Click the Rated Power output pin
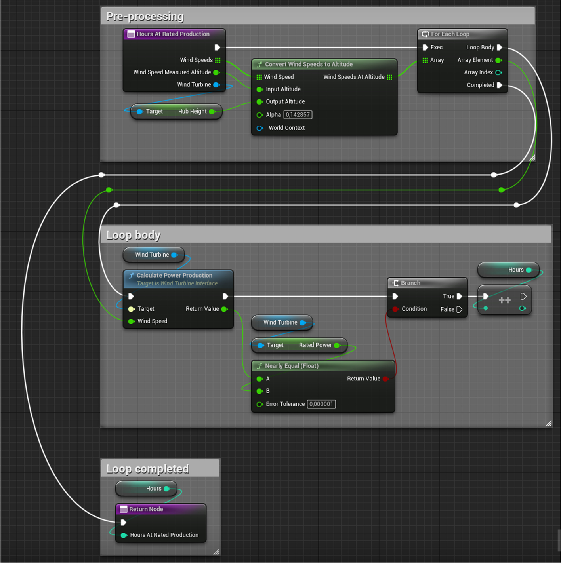This screenshot has height=563, width=561. click(337, 345)
